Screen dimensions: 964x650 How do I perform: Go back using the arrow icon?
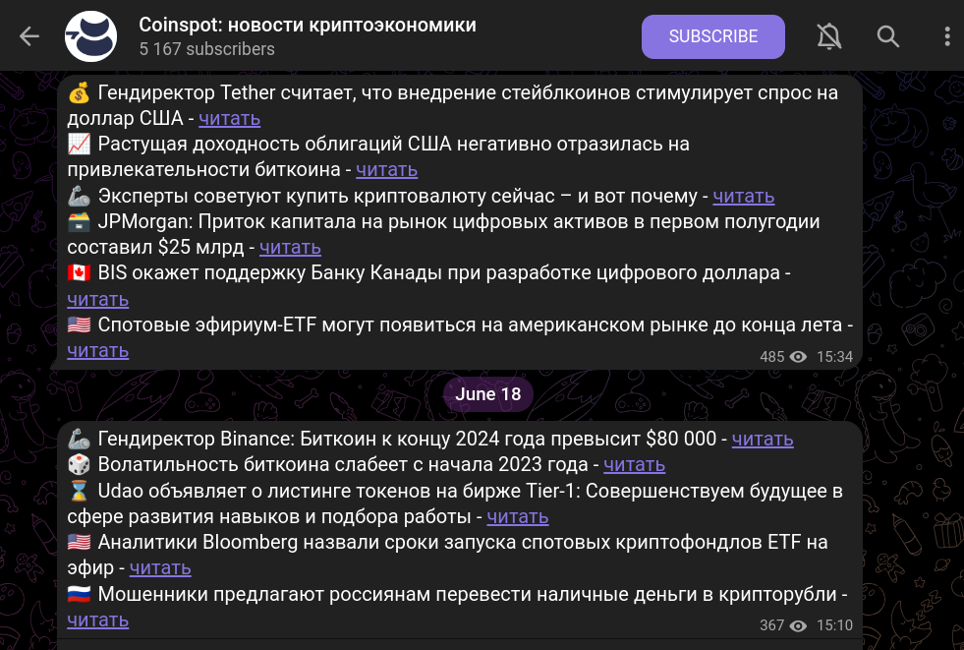point(28,36)
